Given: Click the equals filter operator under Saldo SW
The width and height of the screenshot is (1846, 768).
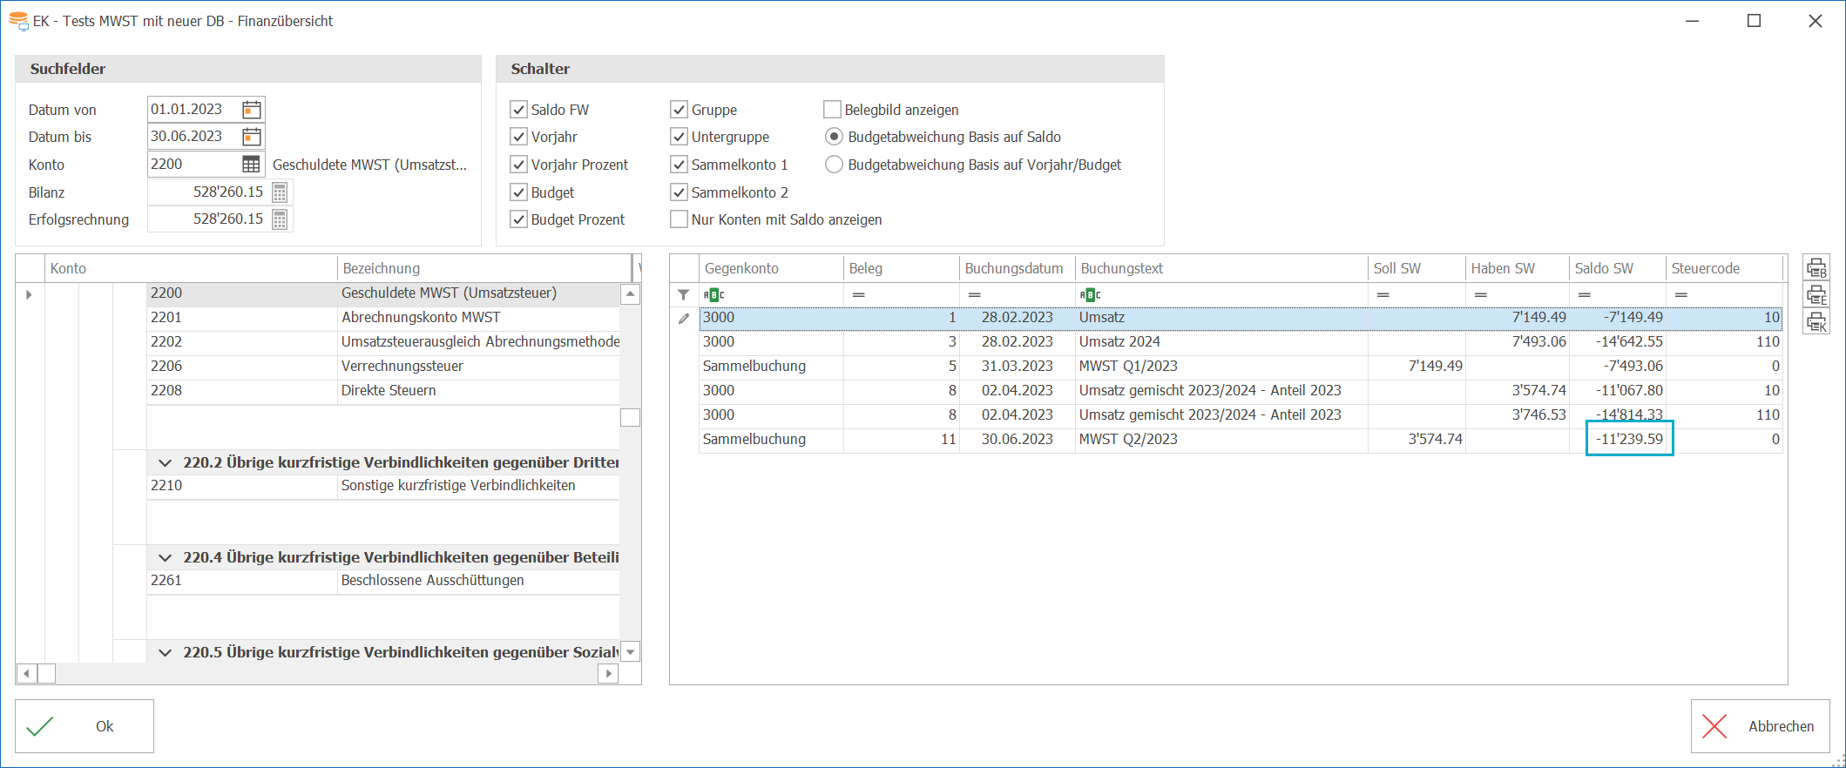Looking at the screenshot, I should (x=1585, y=295).
